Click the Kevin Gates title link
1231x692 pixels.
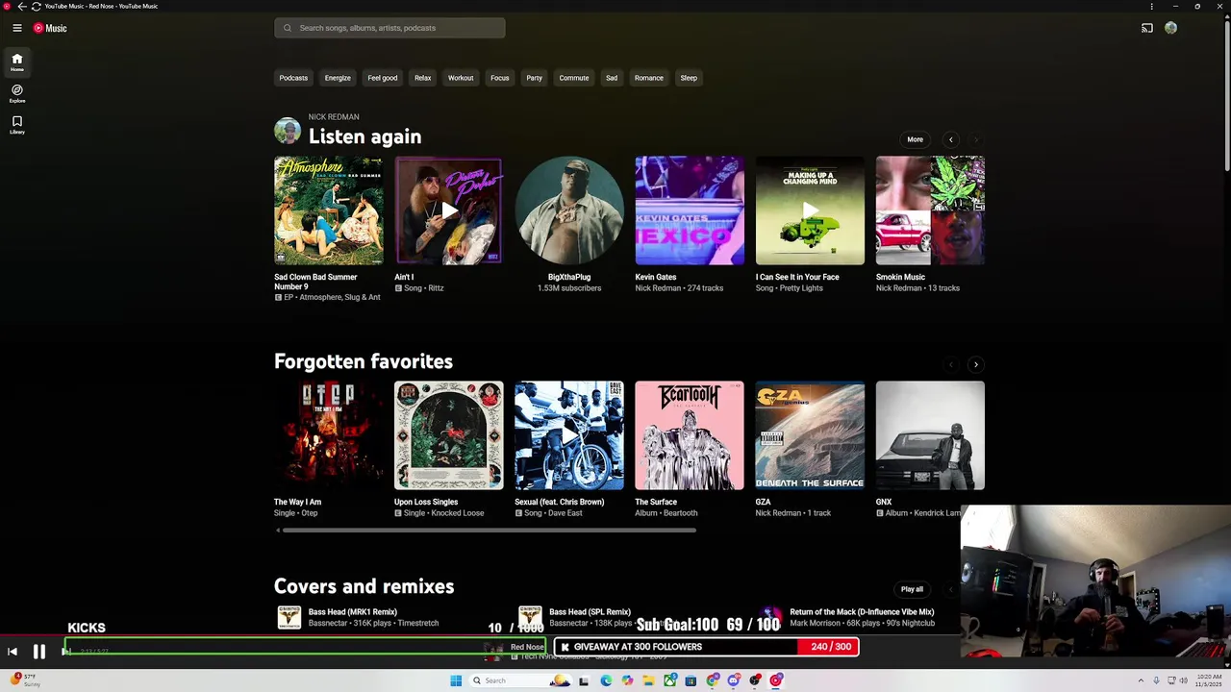pos(655,277)
